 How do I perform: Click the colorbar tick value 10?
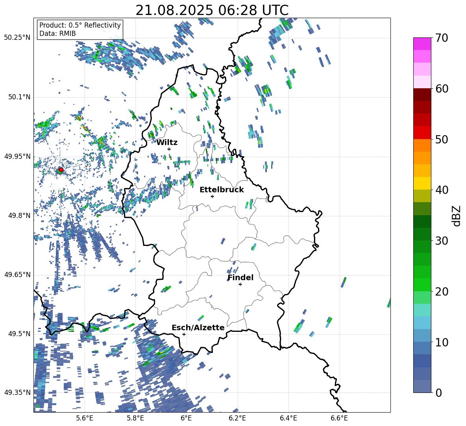[x=442, y=342]
